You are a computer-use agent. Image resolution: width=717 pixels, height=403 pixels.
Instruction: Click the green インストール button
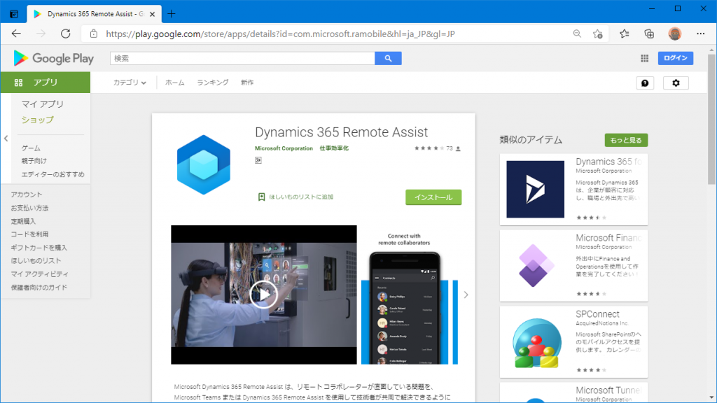point(433,197)
